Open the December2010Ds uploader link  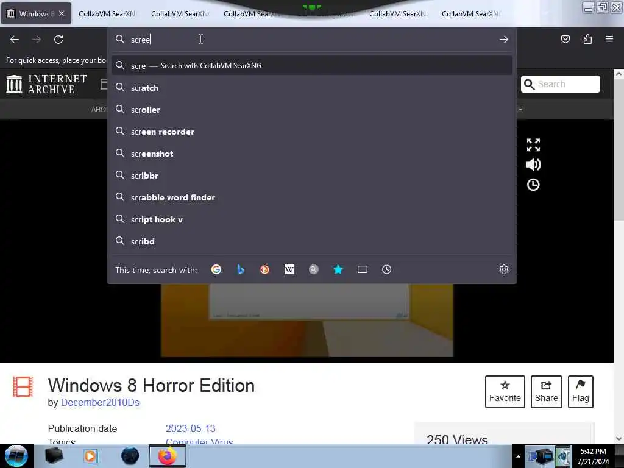click(x=100, y=402)
